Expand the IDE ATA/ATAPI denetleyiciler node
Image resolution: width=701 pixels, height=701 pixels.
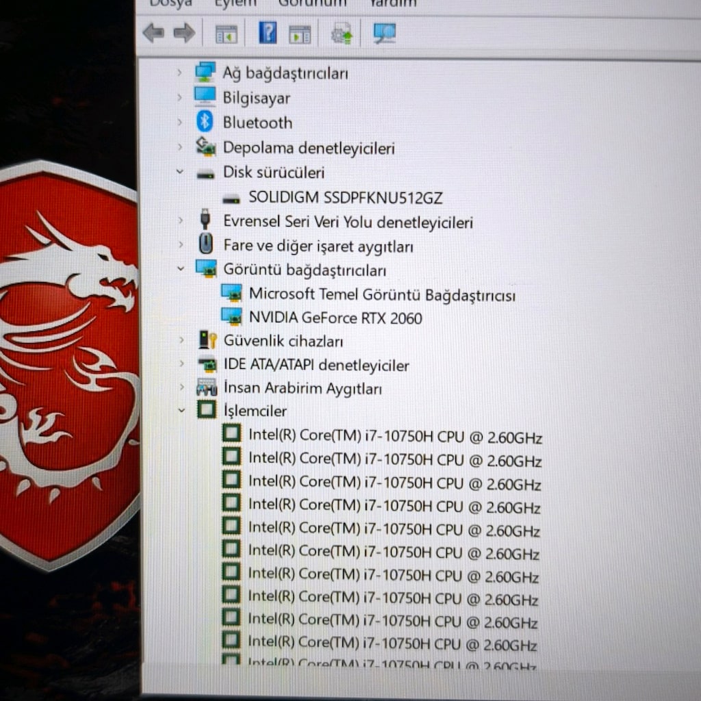[x=181, y=364]
